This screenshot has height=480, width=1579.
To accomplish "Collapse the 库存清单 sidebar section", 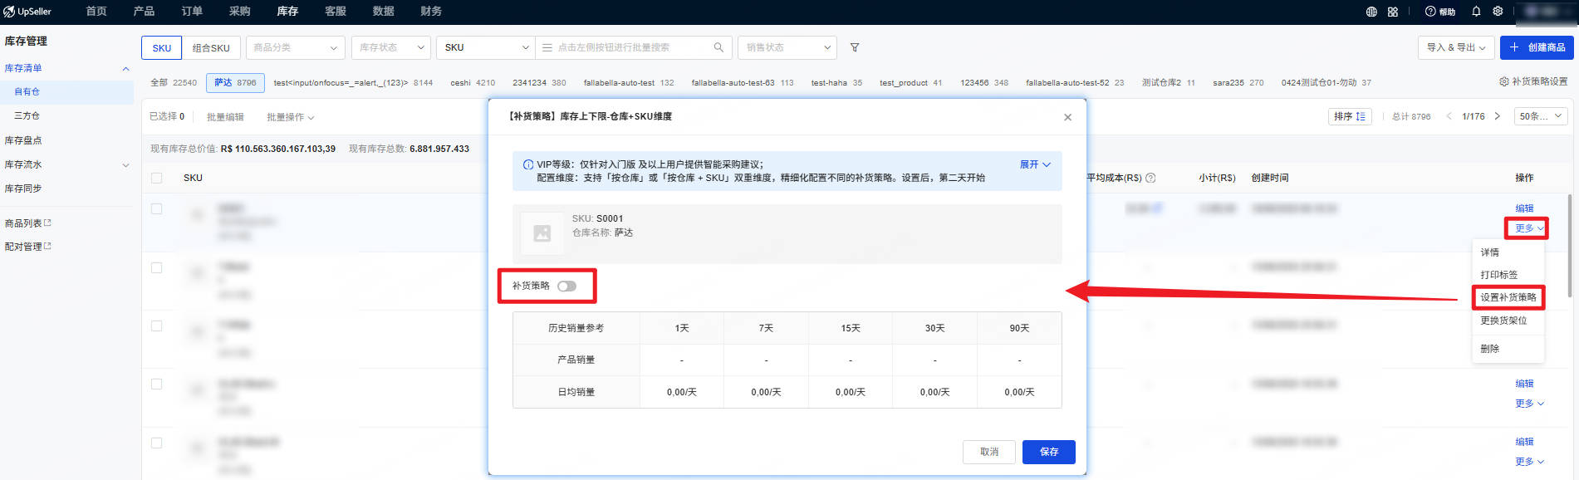I will tap(125, 69).
